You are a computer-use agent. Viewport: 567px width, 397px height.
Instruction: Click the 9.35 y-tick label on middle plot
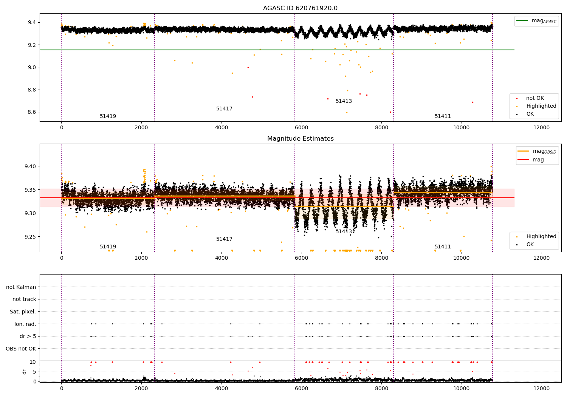(31, 190)
